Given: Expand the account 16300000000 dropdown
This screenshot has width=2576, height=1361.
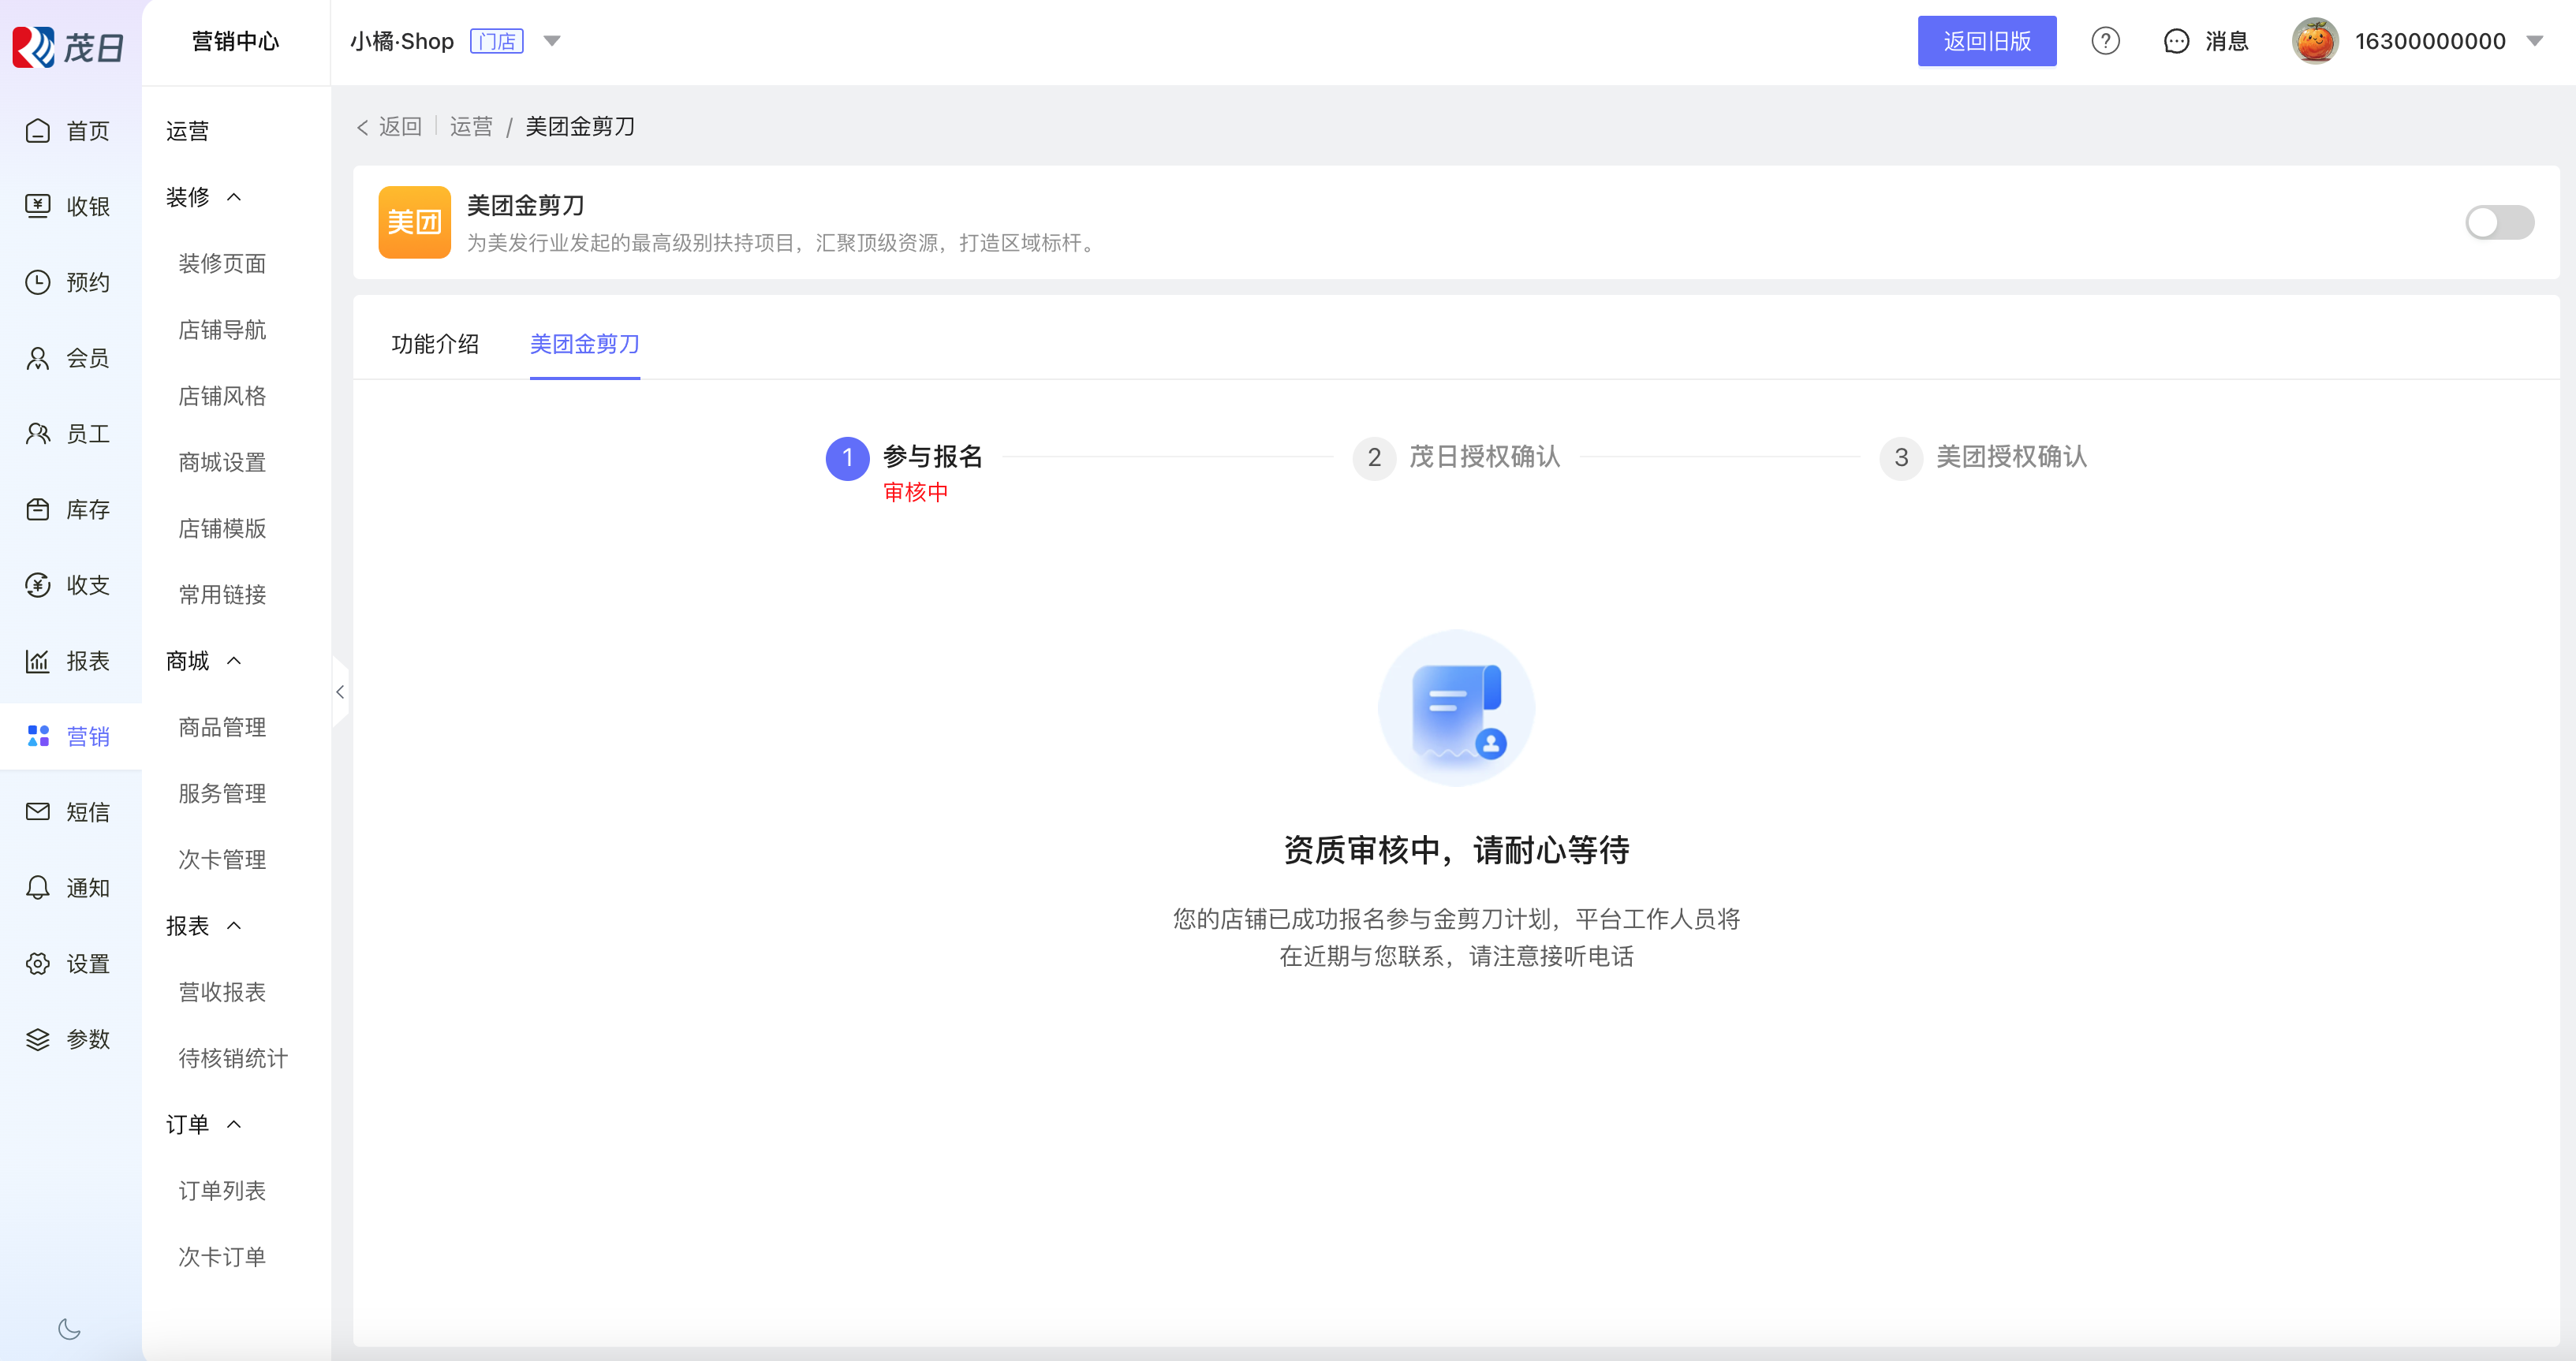Looking at the screenshot, I should (2535, 41).
